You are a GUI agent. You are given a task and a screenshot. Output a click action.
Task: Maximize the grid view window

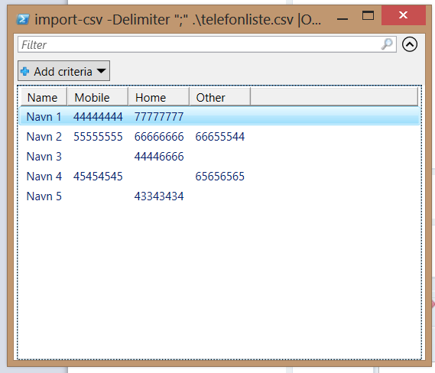(368, 15)
